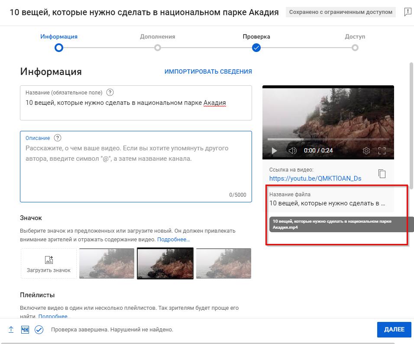Open title field help
The height and width of the screenshot is (344, 414).
click(x=110, y=92)
